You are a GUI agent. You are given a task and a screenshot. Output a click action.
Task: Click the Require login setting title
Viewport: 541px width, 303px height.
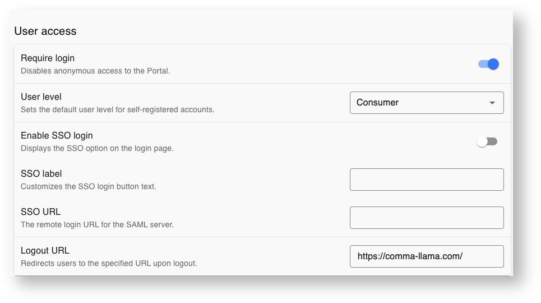click(x=48, y=58)
